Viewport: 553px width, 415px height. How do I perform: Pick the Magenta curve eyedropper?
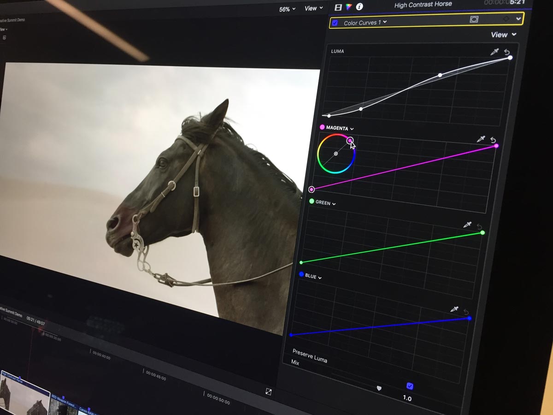pos(481,139)
